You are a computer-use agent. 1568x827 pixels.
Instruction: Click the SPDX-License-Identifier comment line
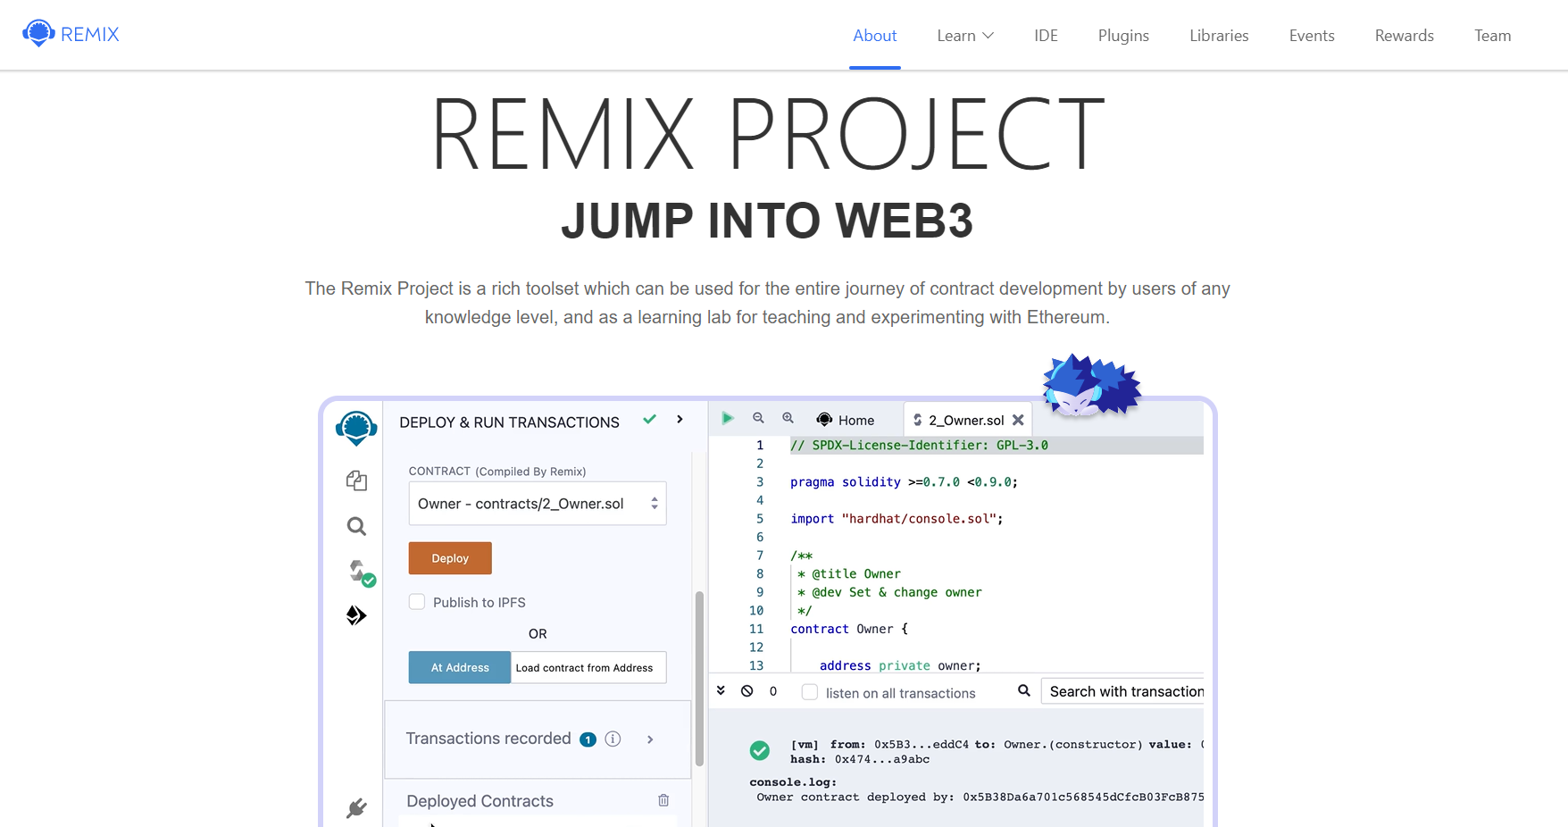pos(919,445)
